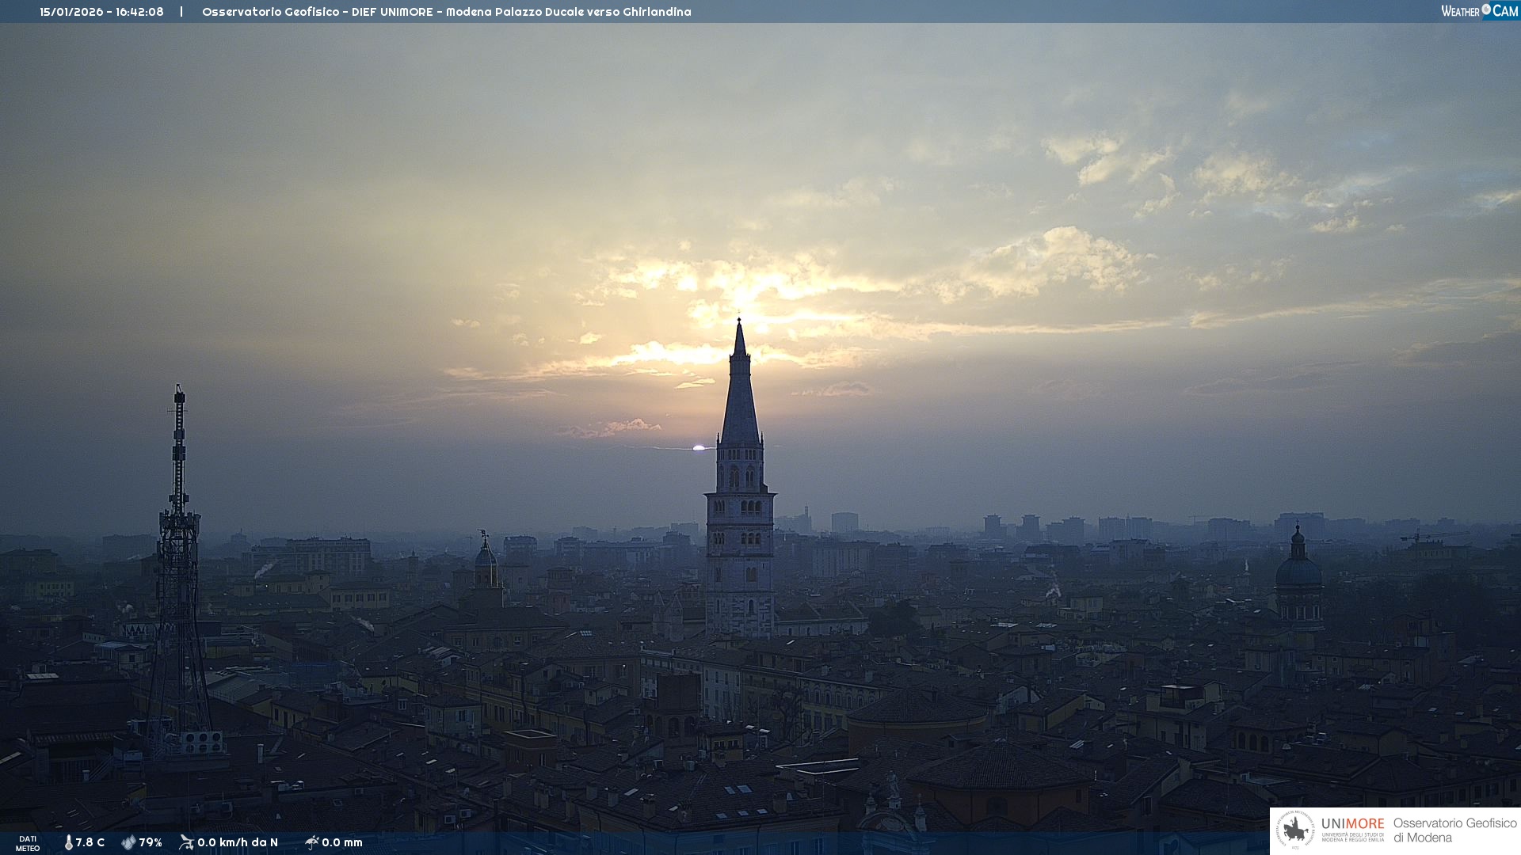Click the thermometer temperature icon
This screenshot has height=855, width=1521.
point(68,842)
